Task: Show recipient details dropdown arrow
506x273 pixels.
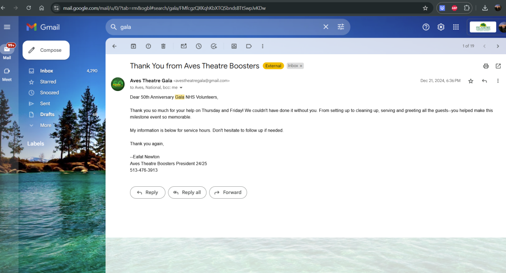Action: tap(181, 88)
